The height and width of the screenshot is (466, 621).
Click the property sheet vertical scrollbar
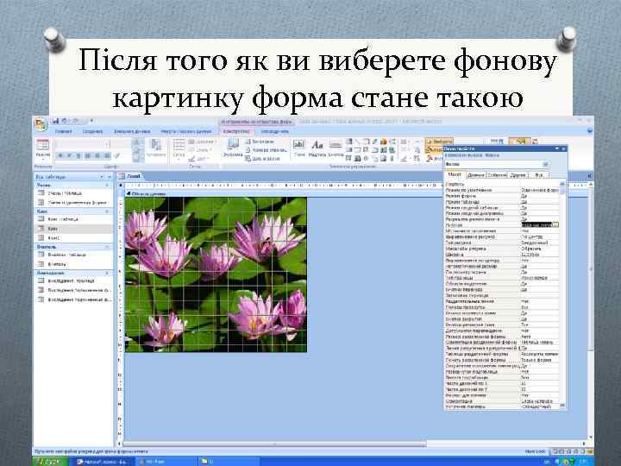tap(562, 295)
